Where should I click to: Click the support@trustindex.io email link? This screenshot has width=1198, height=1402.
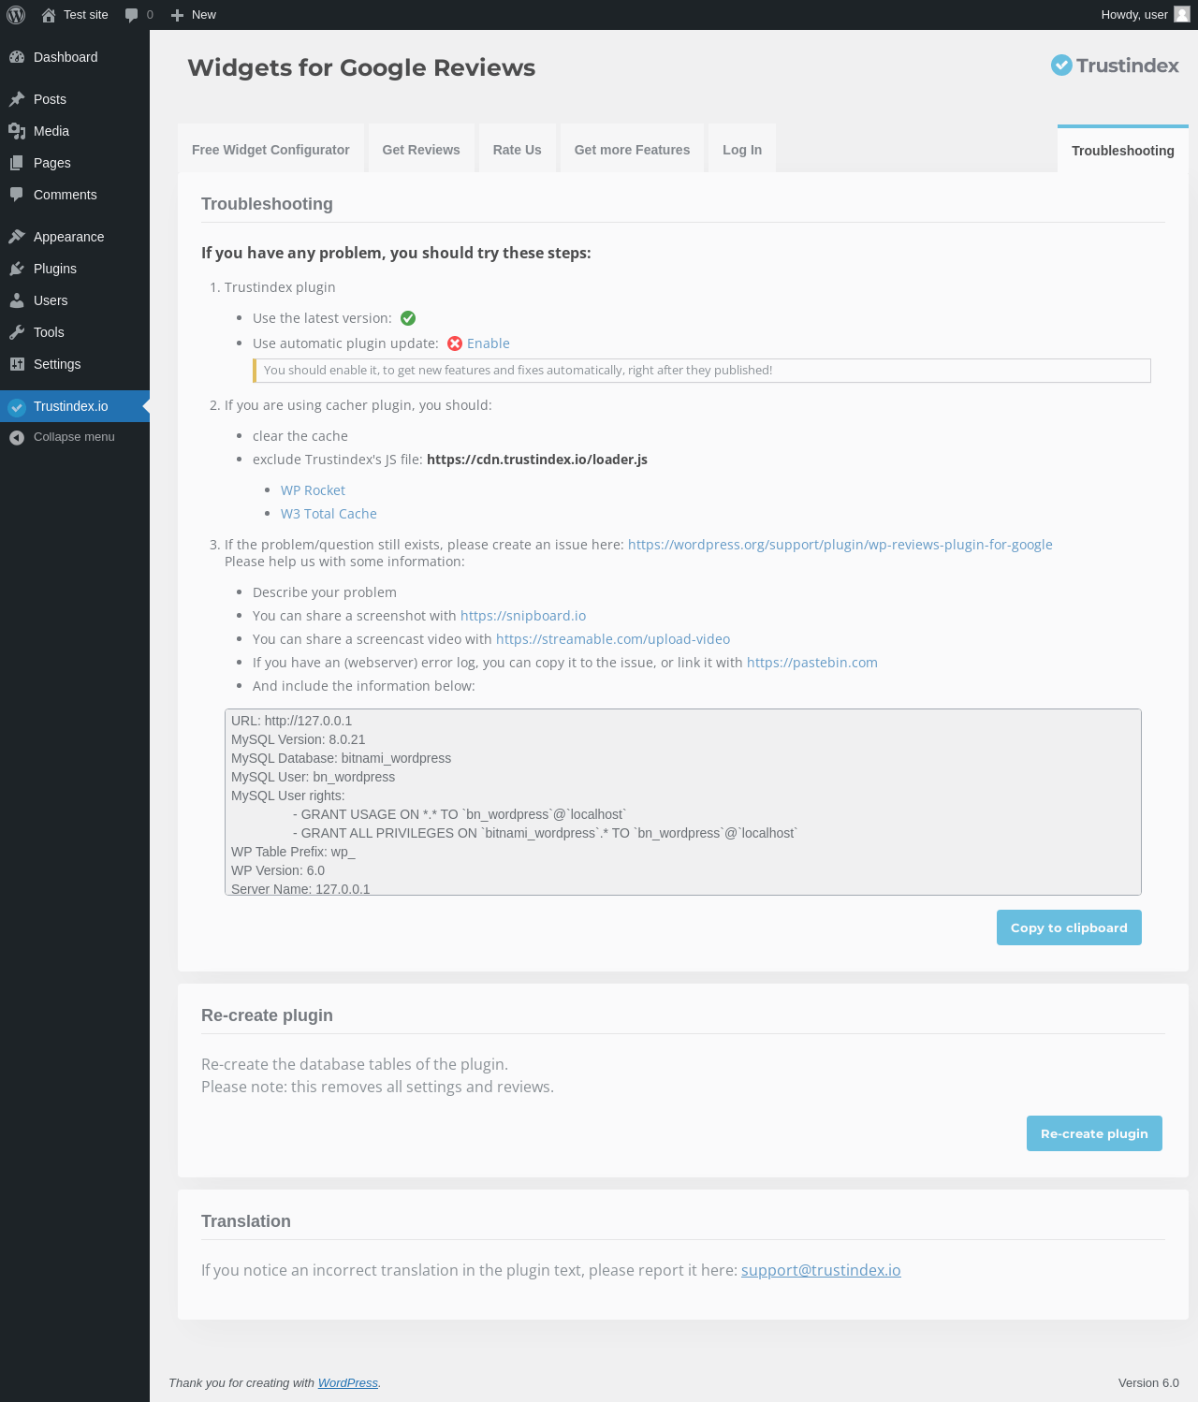click(x=821, y=1270)
